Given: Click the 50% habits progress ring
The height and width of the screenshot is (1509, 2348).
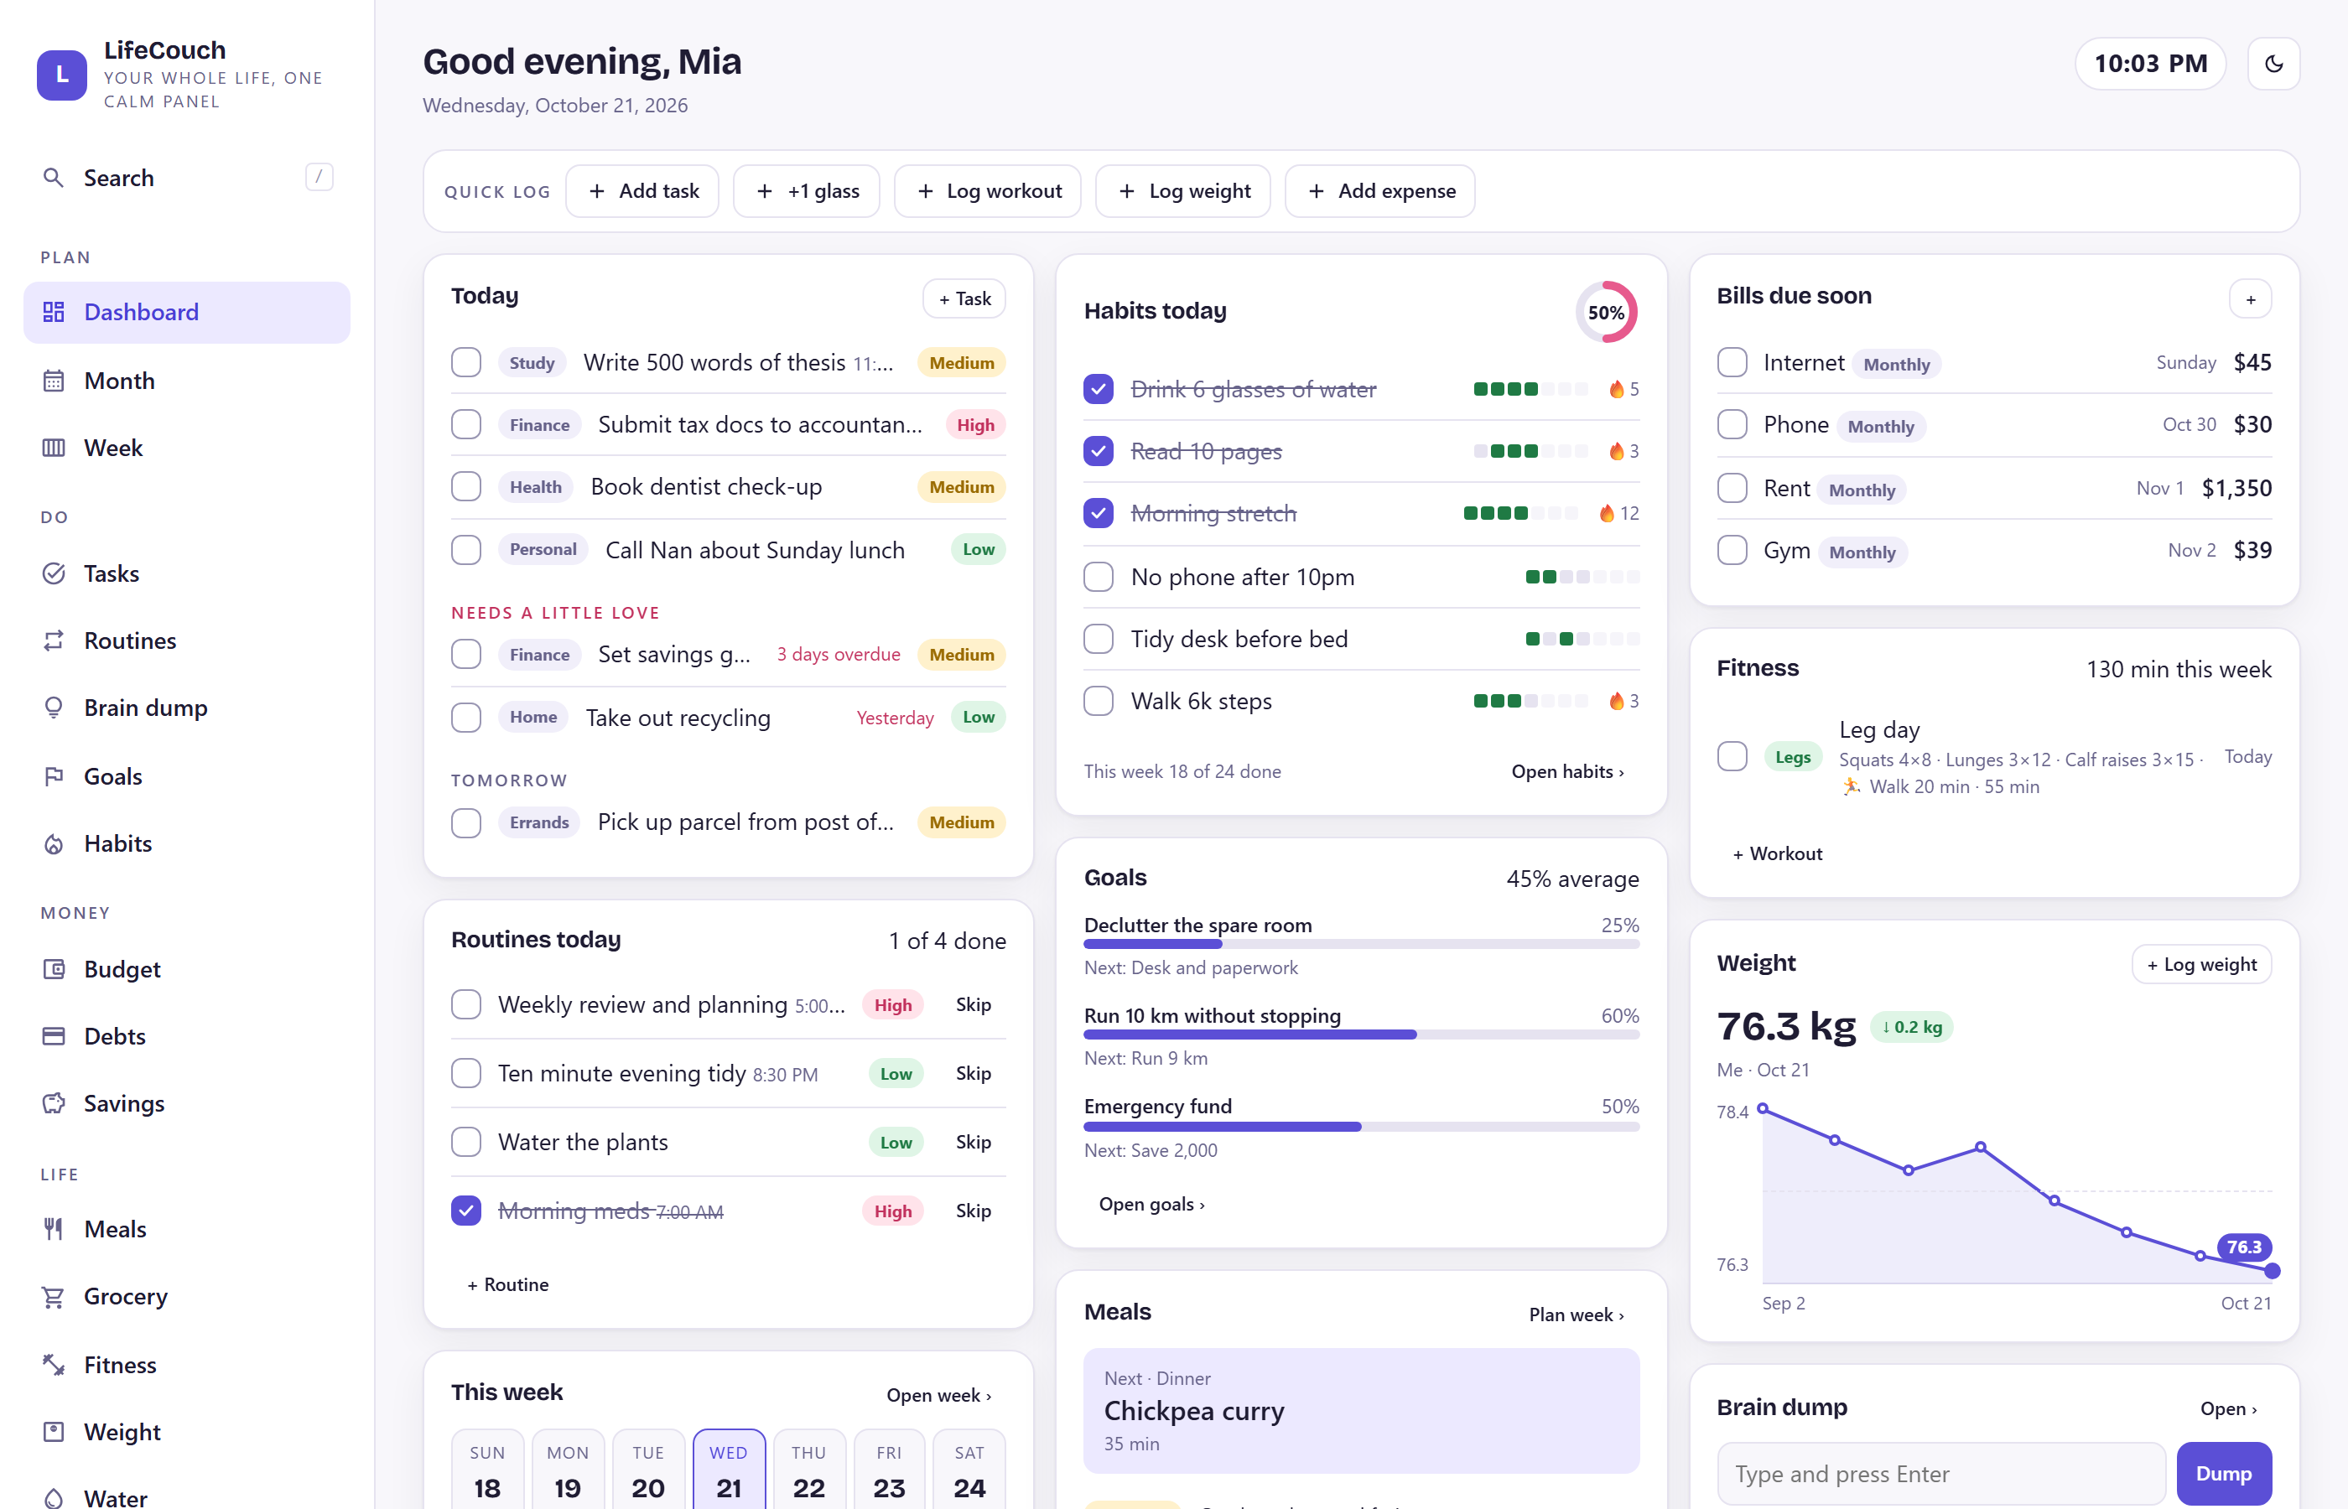Looking at the screenshot, I should 1606,313.
